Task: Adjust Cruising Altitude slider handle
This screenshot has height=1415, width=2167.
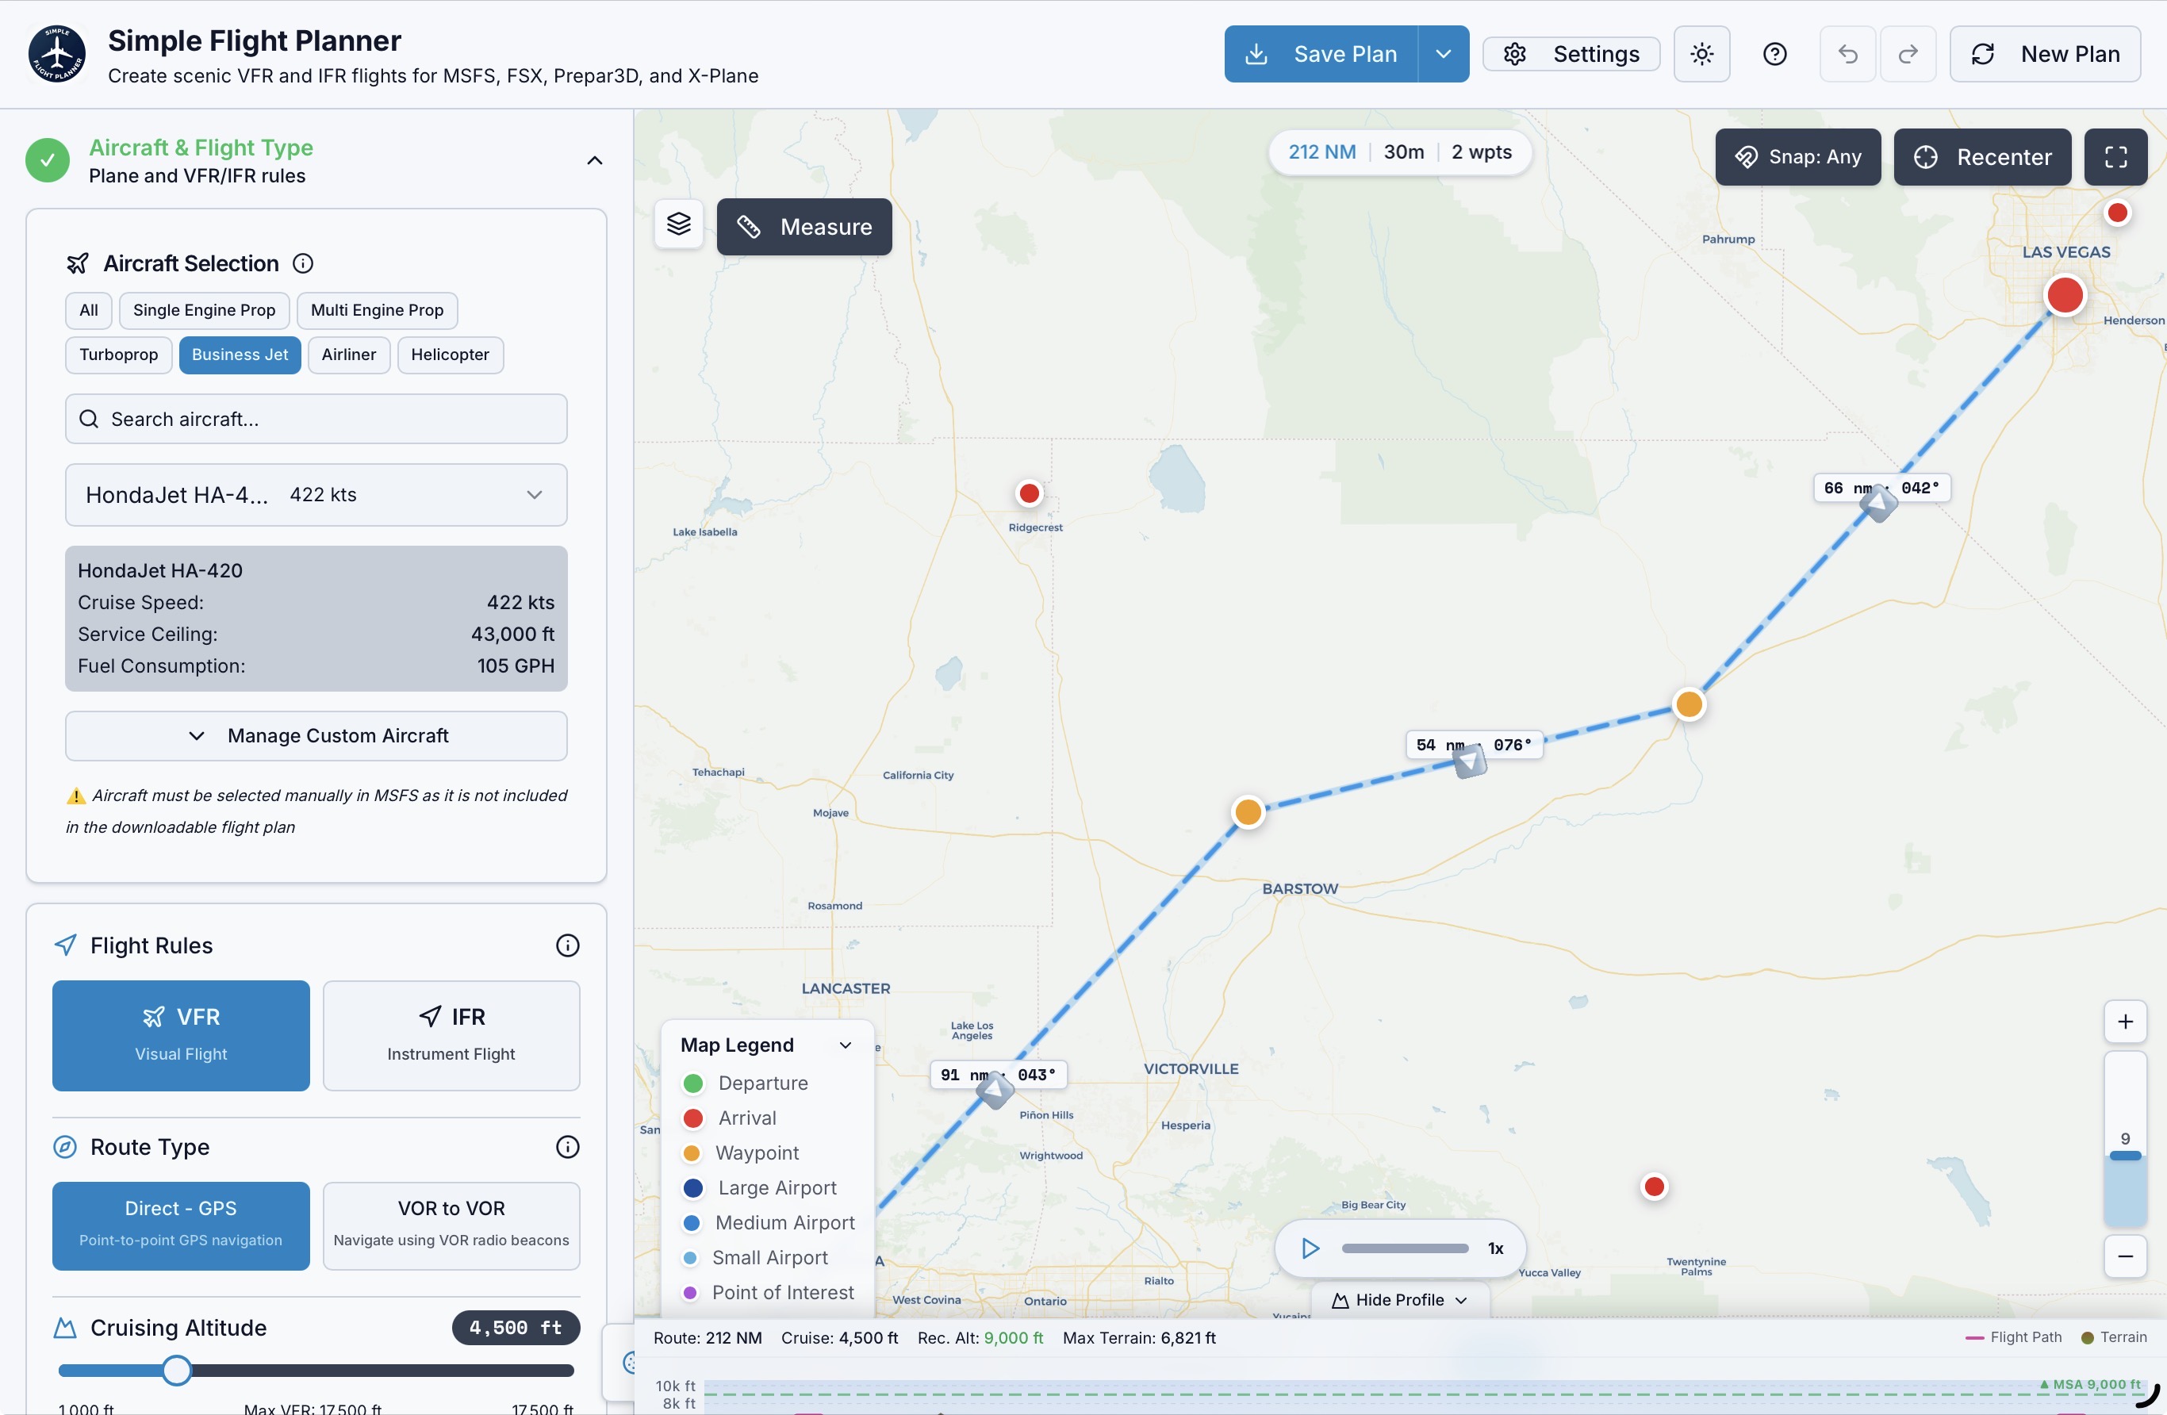Action: point(177,1370)
